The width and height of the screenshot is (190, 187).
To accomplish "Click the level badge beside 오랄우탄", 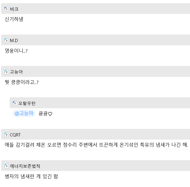I will 15,103.
